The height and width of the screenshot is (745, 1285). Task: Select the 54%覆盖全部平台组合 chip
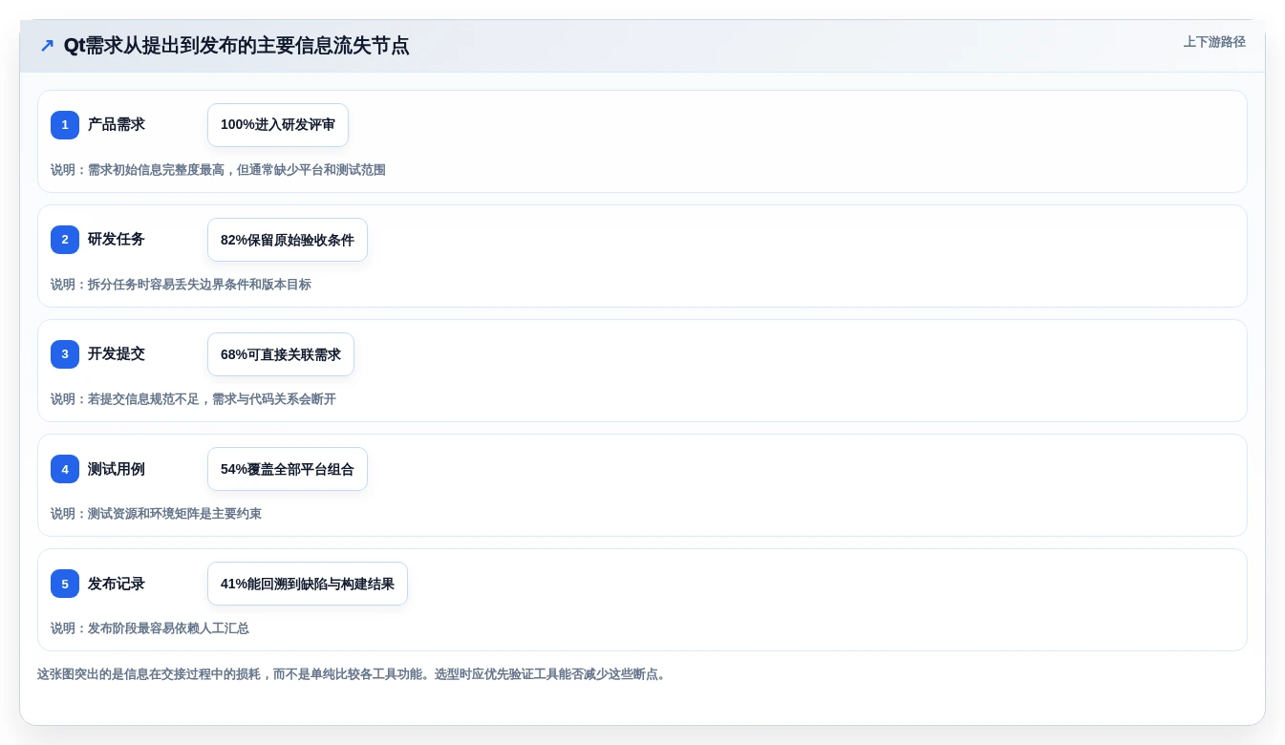coord(288,469)
